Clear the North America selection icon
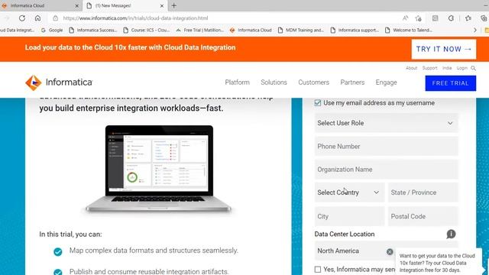 [x=390, y=251]
